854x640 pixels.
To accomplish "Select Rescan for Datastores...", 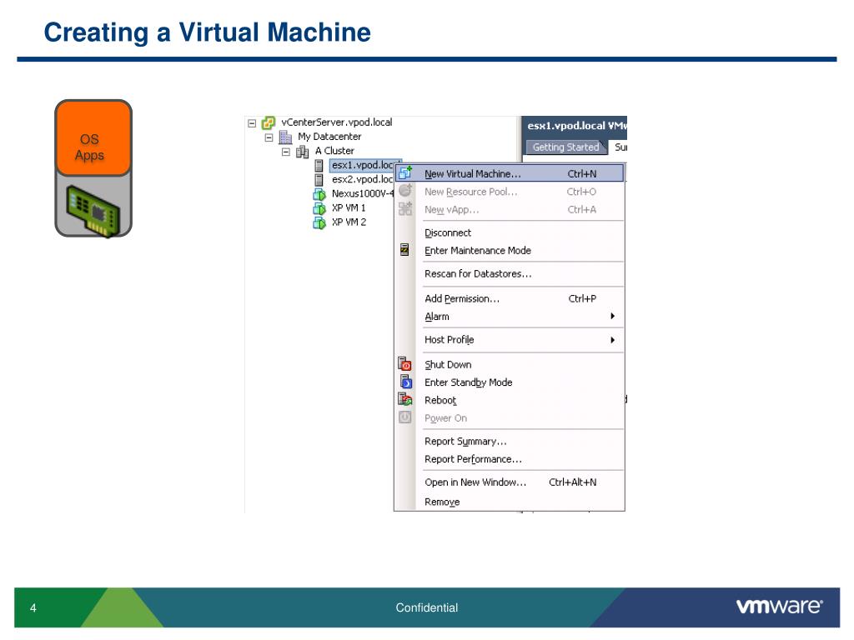I will [x=510, y=274].
